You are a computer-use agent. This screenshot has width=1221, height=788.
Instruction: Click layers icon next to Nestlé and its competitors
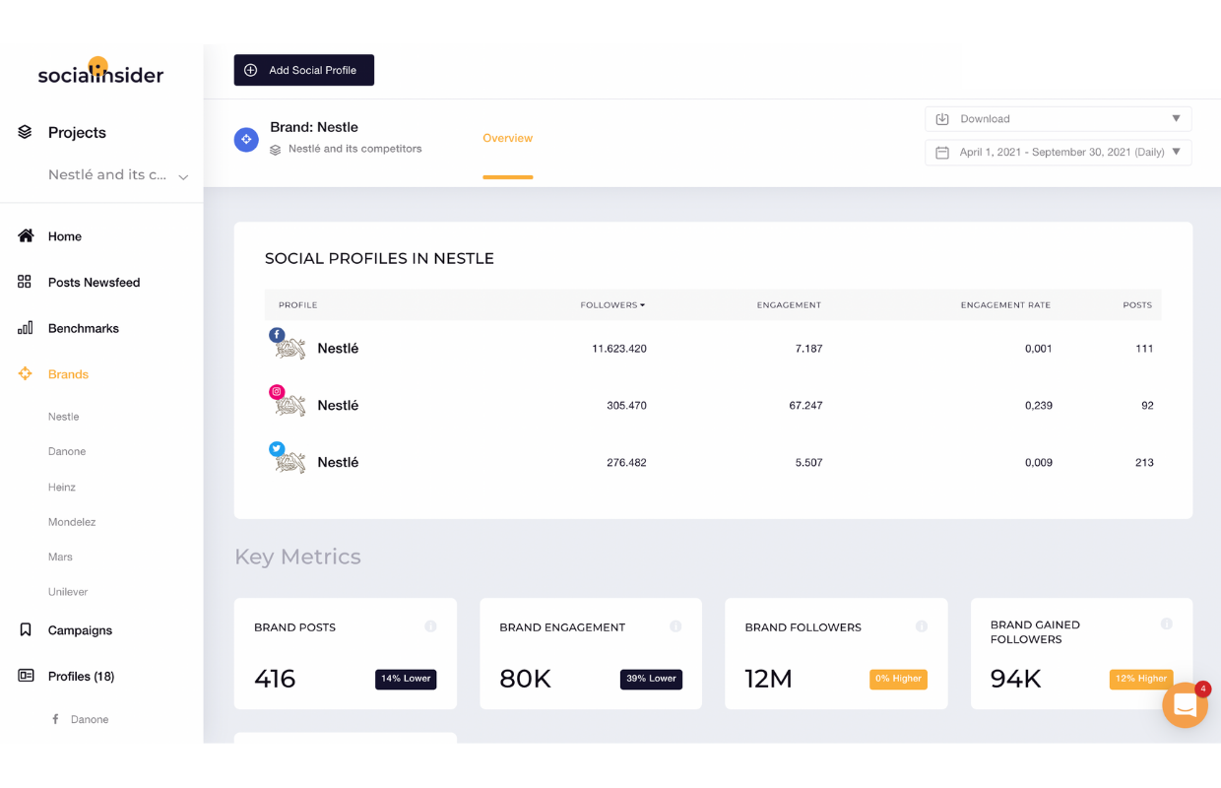276,150
